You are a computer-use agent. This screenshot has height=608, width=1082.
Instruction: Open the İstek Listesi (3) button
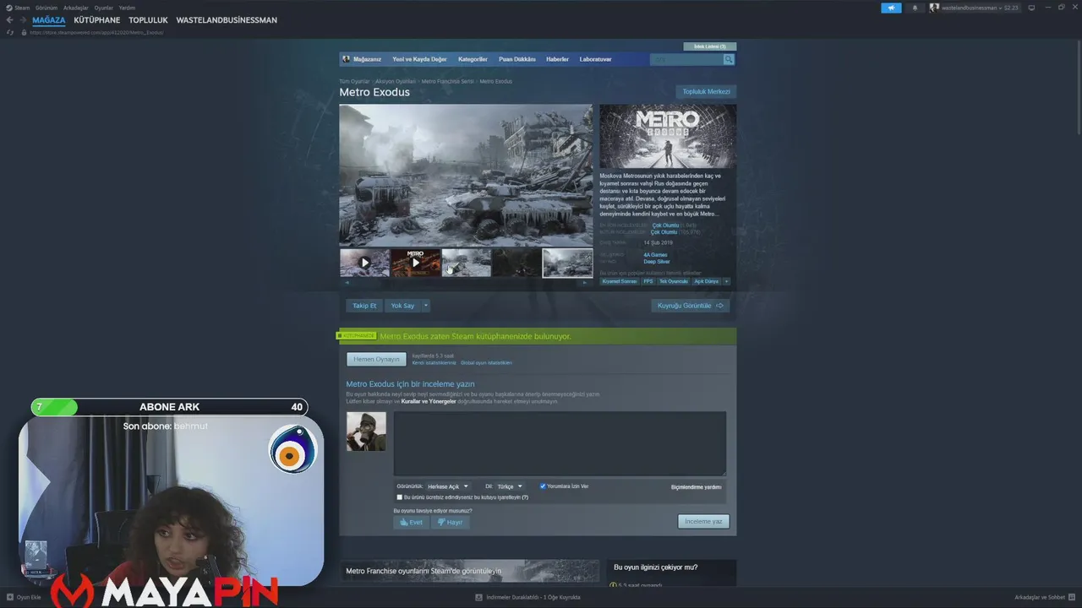[x=709, y=46]
